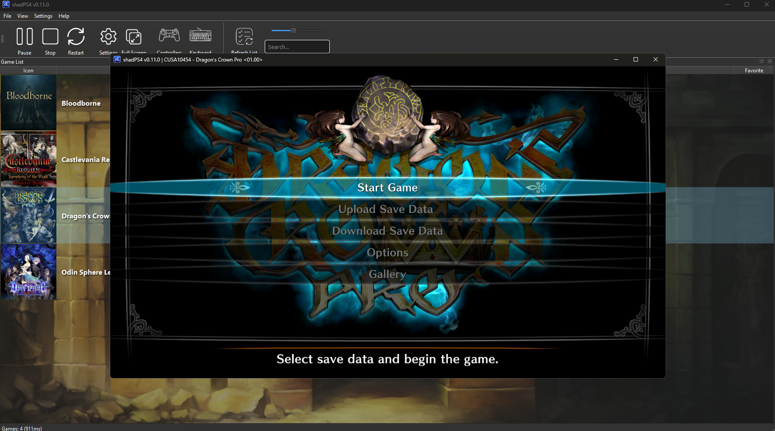Viewport: 775px width, 431px height.
Task: Click the "Game List" panel title
Action: coord(12,62)
